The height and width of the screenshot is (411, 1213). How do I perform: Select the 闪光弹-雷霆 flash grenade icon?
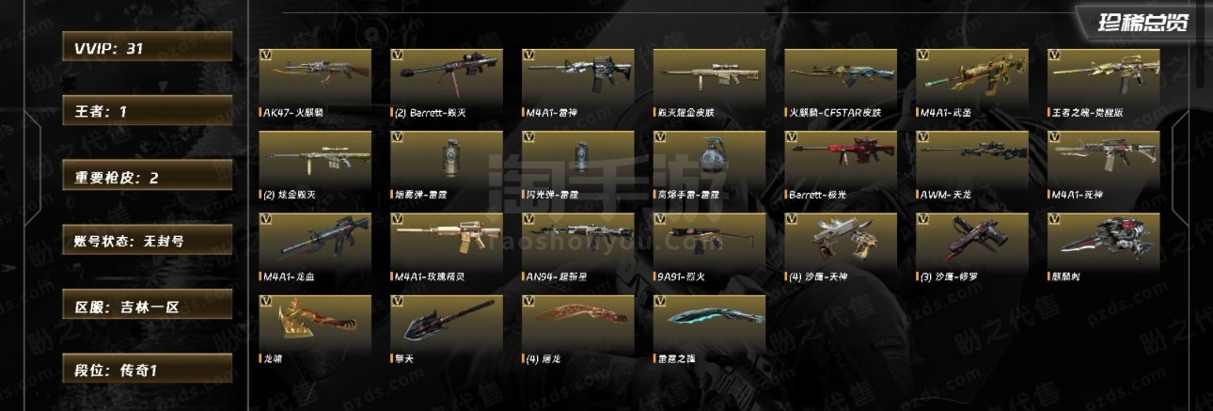577,159
